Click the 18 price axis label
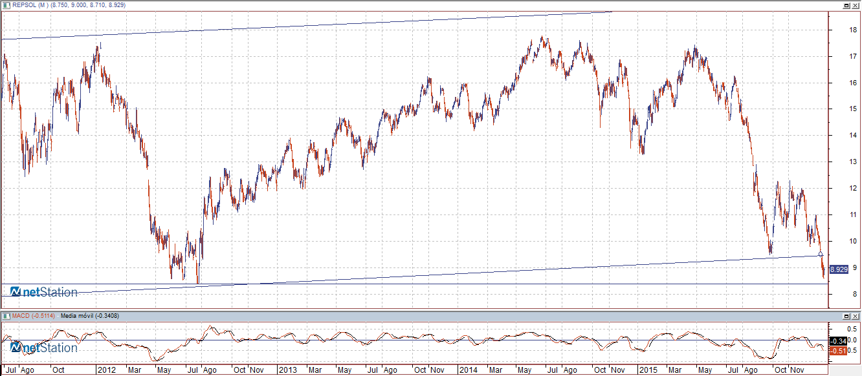This screenshot has width=862, height=376. coord(854,30)
